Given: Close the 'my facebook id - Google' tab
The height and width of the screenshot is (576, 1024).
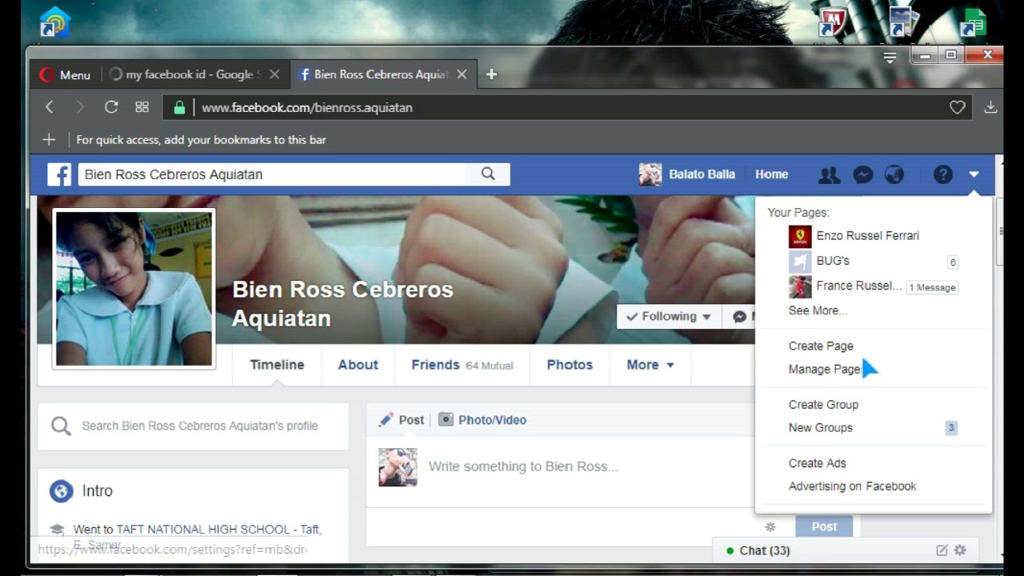Looking at the screenshot, I should tap(274, 74).
